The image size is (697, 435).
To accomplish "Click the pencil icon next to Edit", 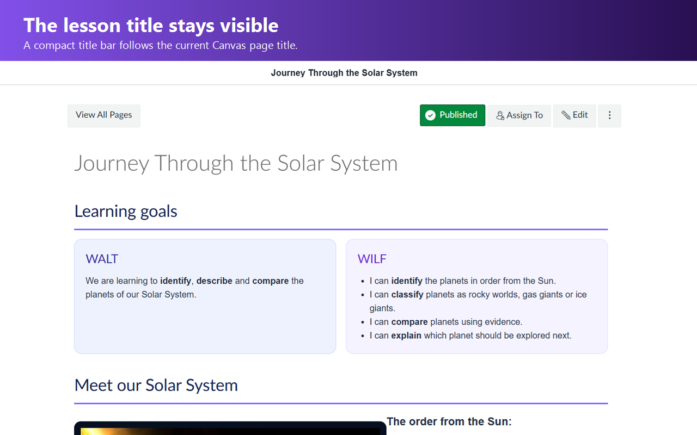I will (x=566, y=115).
